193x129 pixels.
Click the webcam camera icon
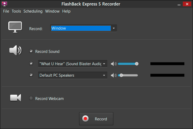click(15, 98)
